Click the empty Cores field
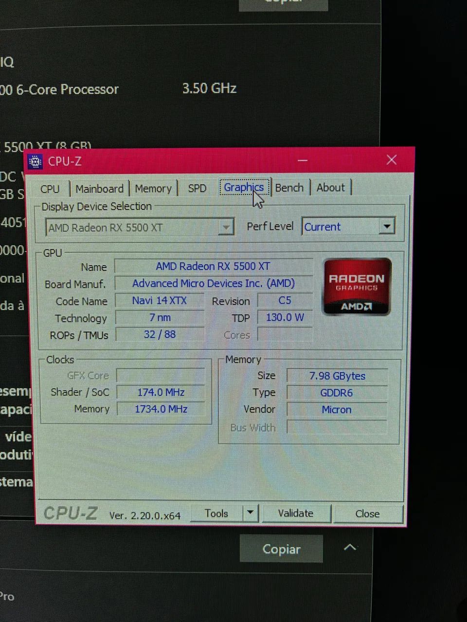 pyautogui.click(x=285, y=334)
